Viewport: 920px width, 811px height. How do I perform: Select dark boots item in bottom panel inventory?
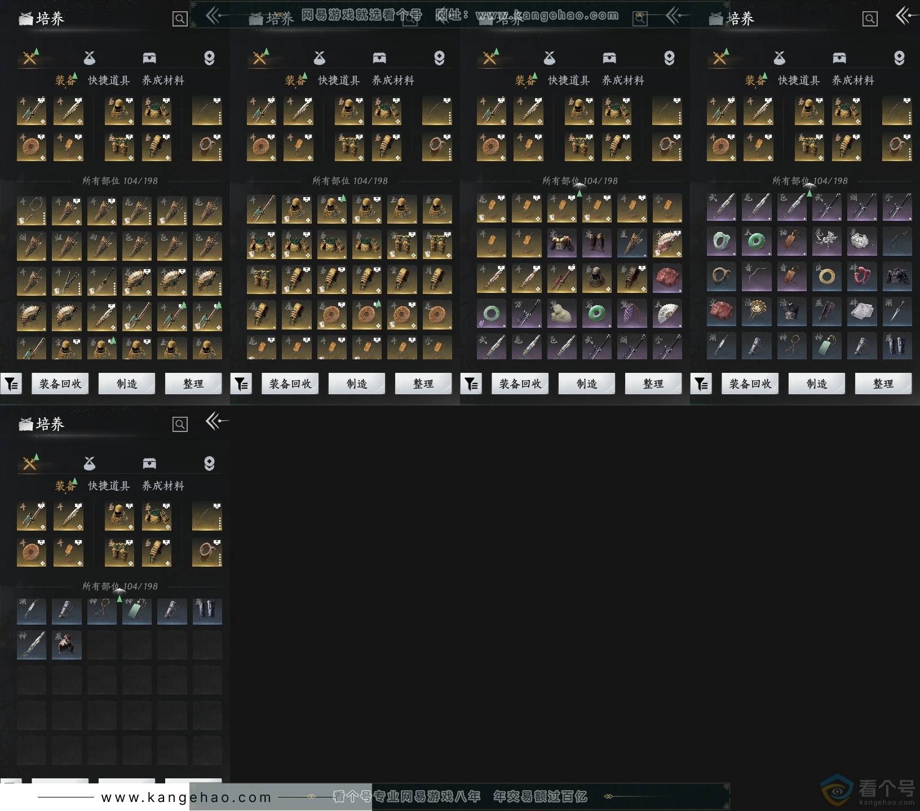click(207, 612)
